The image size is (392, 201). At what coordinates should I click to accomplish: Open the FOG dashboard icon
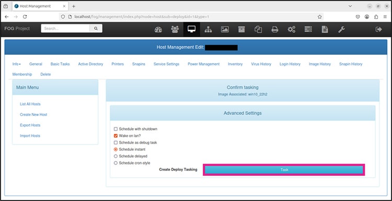pyautogui.click(x=158, y=29)
